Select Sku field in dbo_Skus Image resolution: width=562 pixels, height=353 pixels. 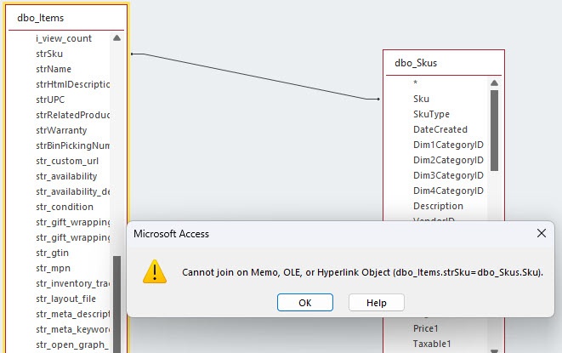tap(421, 99)
